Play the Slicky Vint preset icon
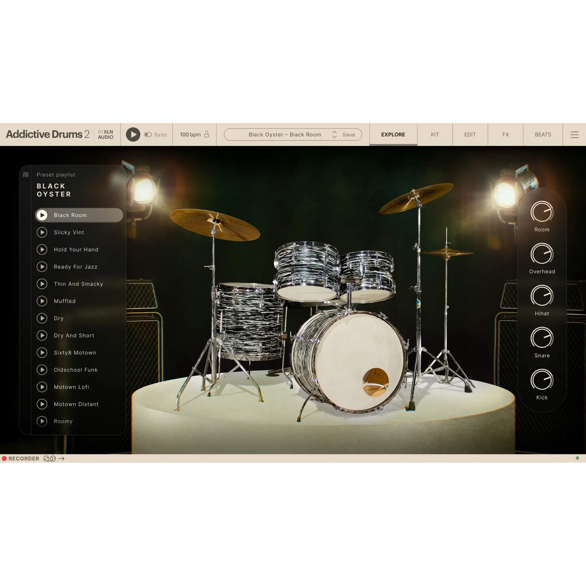This screenshot has height=586, width=586. [x=42, y=232]
